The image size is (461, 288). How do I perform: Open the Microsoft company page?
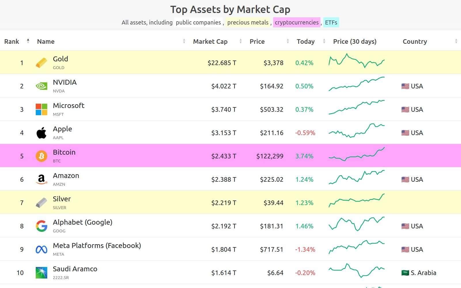[69, 106]
